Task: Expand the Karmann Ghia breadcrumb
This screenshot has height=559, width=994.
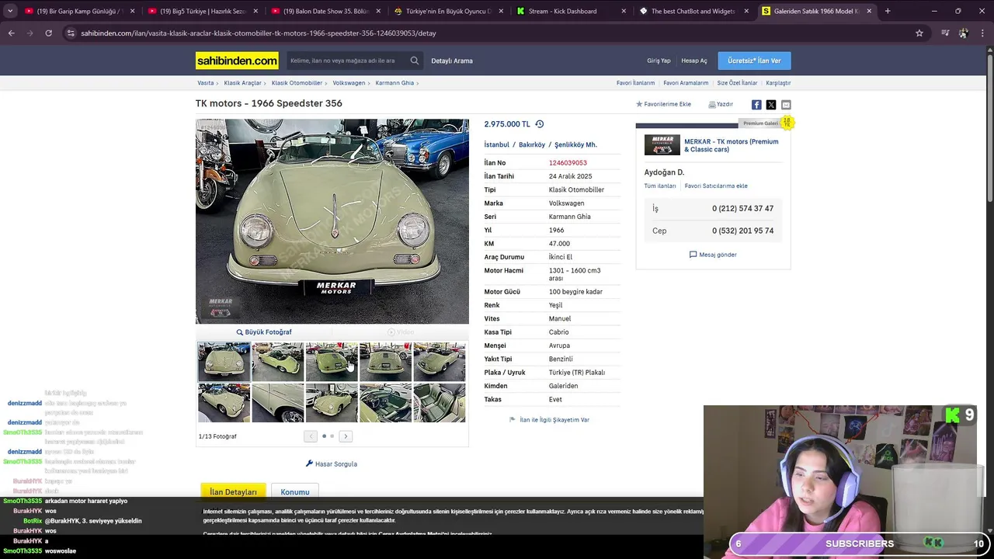Action: (x=396, y=83)
